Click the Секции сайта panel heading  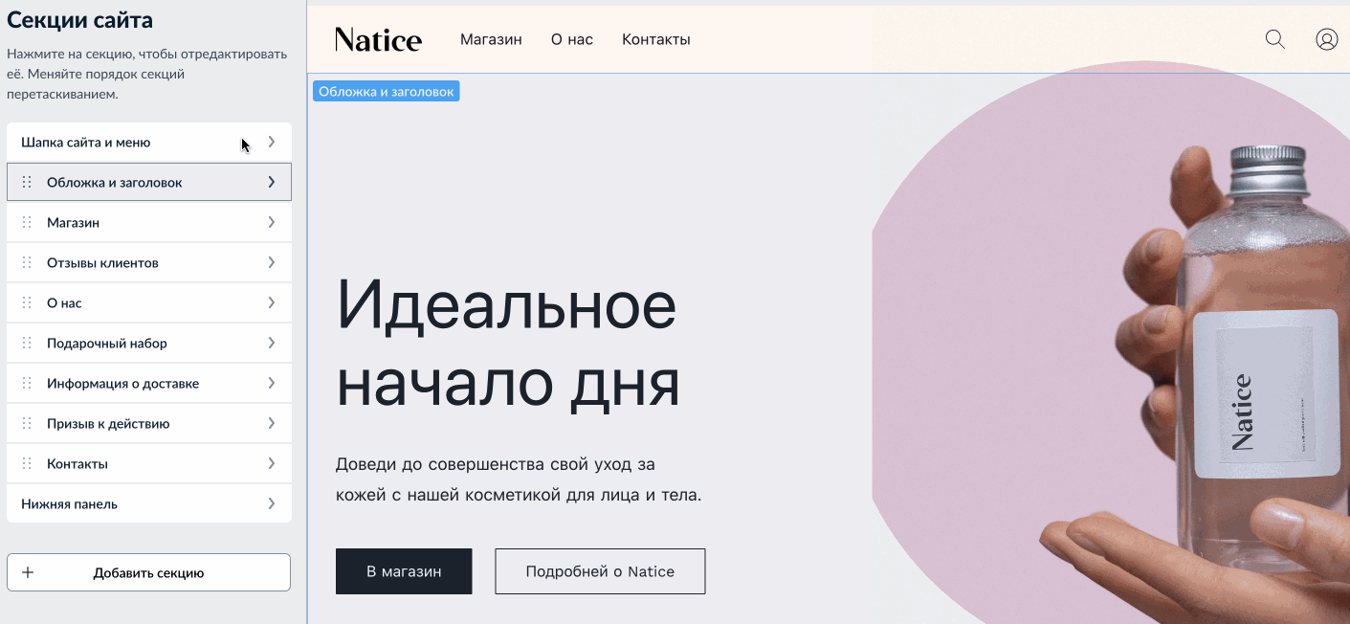pyautogui.click(x=79, y=20)
